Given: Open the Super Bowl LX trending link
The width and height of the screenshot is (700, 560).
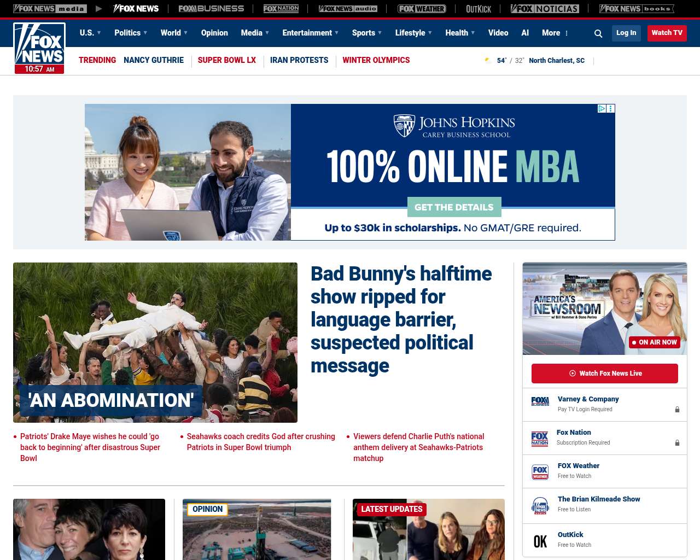Looking at the screenshot, I should point(226,60).
